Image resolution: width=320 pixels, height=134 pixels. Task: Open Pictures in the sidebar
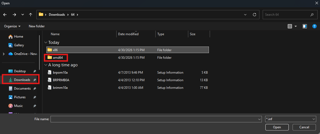click(17, 97)
